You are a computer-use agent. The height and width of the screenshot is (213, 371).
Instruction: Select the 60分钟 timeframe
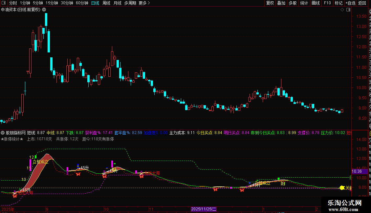[82, 3]
